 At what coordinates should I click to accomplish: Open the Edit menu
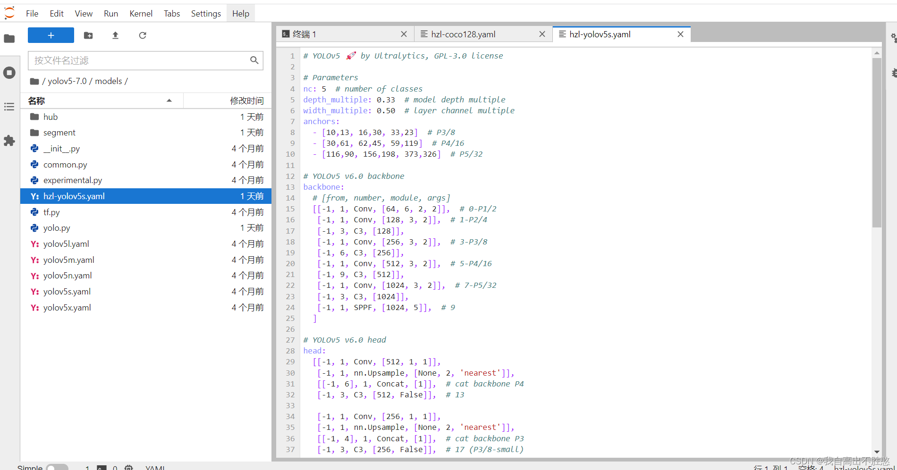[x=57, y=14]
